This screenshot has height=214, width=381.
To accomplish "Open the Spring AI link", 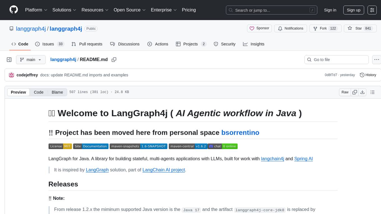I will point(303,159).
